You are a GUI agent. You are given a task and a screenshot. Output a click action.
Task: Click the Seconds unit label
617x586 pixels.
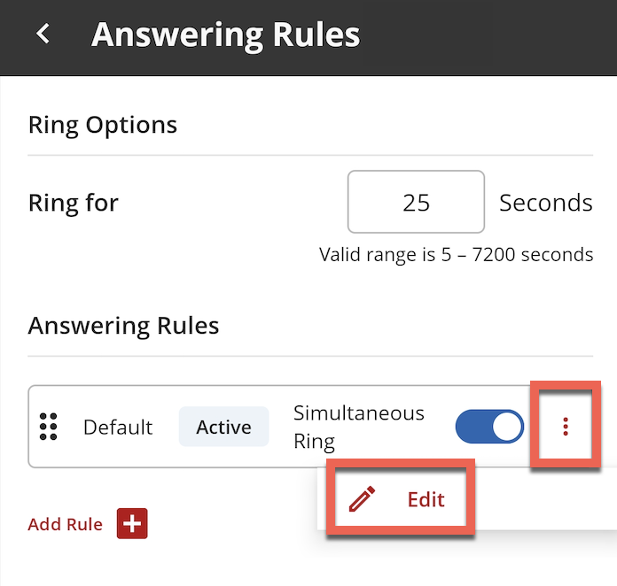coord(546,203)
